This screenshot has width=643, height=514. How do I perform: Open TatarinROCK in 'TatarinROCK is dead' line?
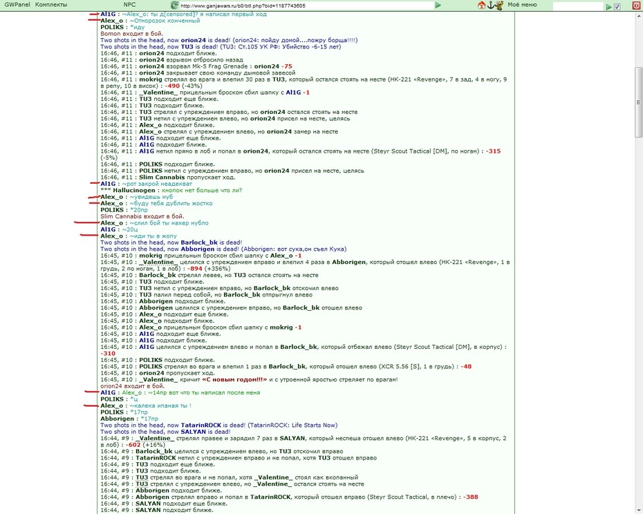pyautogui.click(x=201, y=425)
